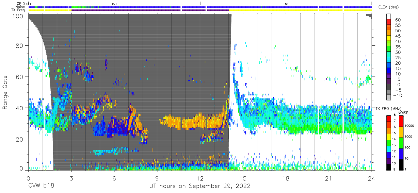Click the '24' tick on the UT hours axis
Viewport: 418px width, 193px height.
(372, 178)
